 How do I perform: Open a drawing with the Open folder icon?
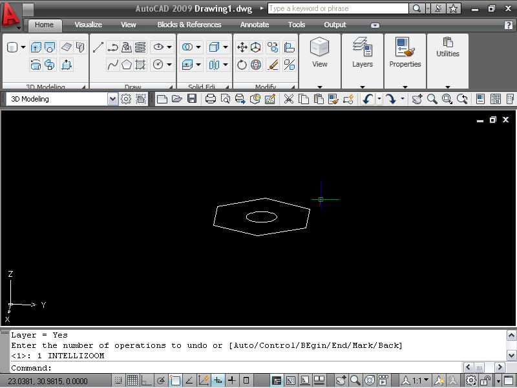[x=177, y=99]
